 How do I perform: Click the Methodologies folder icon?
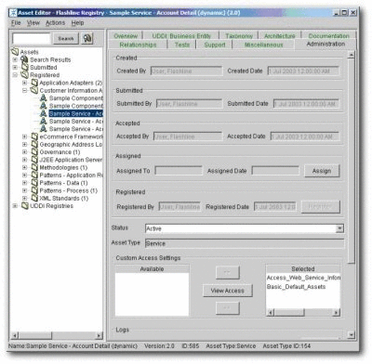coord(34,167)
